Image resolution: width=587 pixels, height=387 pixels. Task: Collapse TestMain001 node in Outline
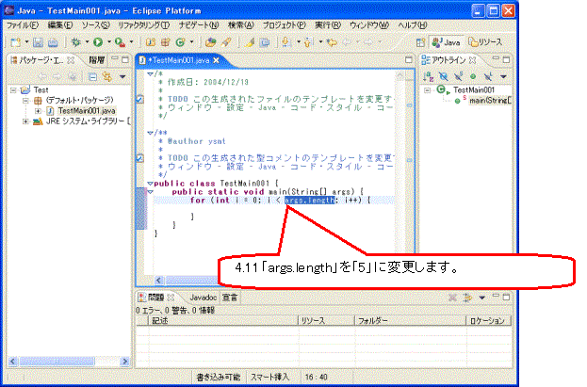(427, 90)
